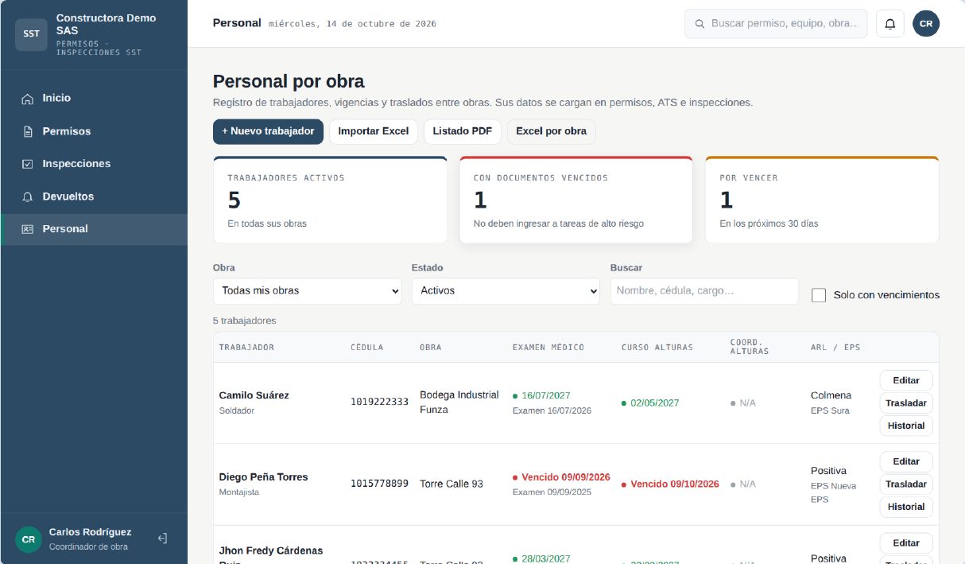The width and height of the screenshot is (965, 564).
Task: Click the CR avatar in top bar
Action: 926,24
